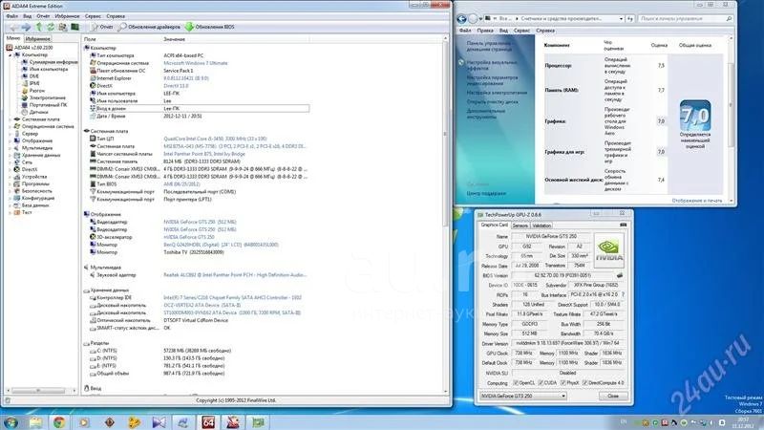The height and width of the screenshot is (430, 764).
Task: Select Электропитание tree item
Action: pyautogui.click(x=43, y=97)
